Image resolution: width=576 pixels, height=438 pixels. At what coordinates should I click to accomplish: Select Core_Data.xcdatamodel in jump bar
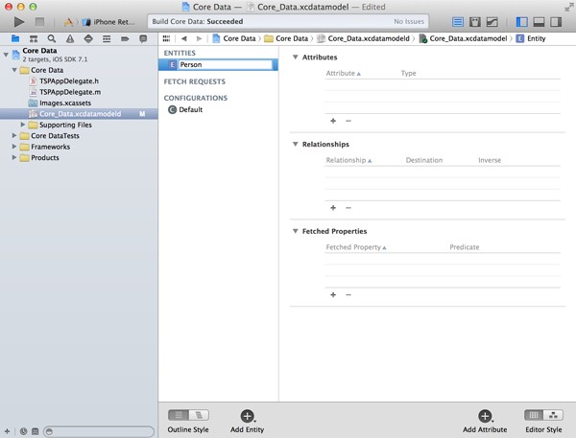click(463, 38)
